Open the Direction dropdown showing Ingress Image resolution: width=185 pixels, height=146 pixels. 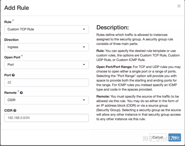(x=47, y=47)
